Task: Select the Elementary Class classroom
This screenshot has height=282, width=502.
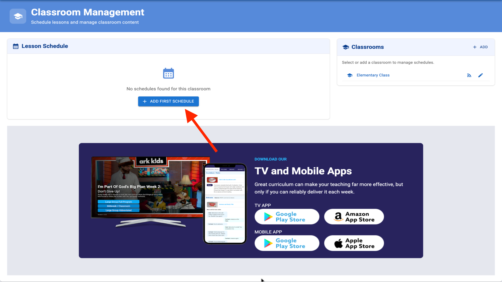Action: (x=373, y=75)
